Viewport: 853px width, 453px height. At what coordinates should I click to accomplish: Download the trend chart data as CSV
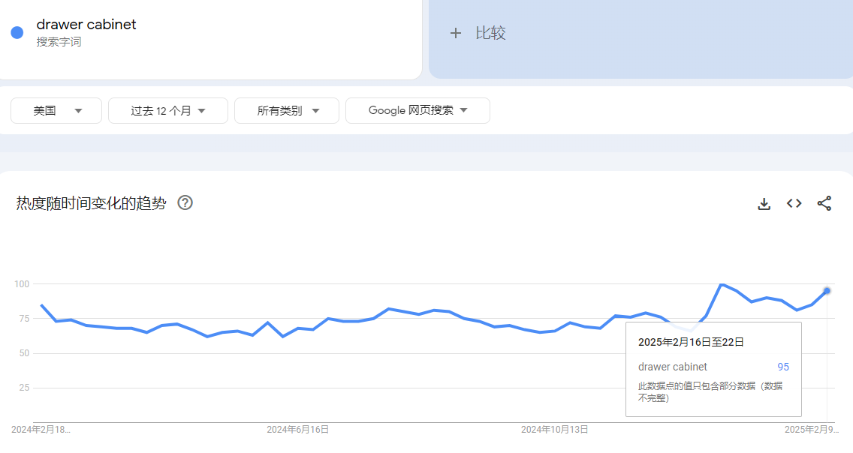point(764,204)
